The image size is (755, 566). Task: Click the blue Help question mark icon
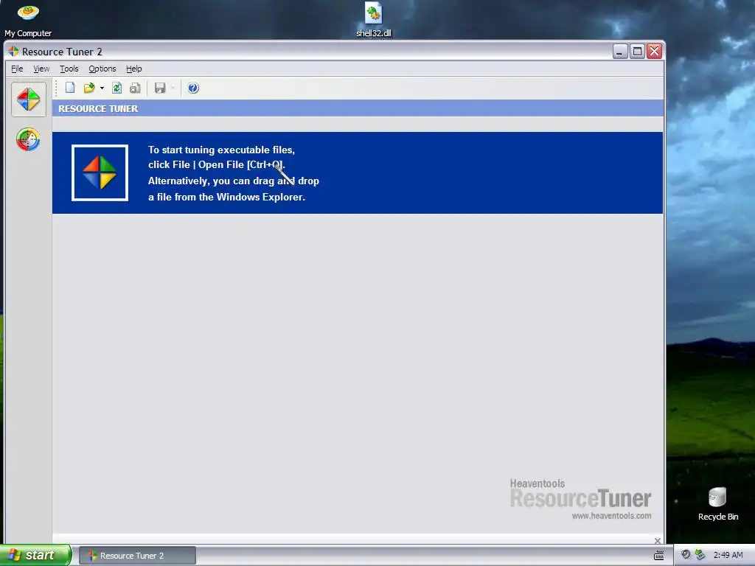pyautogui.click(x=193, y=88)
